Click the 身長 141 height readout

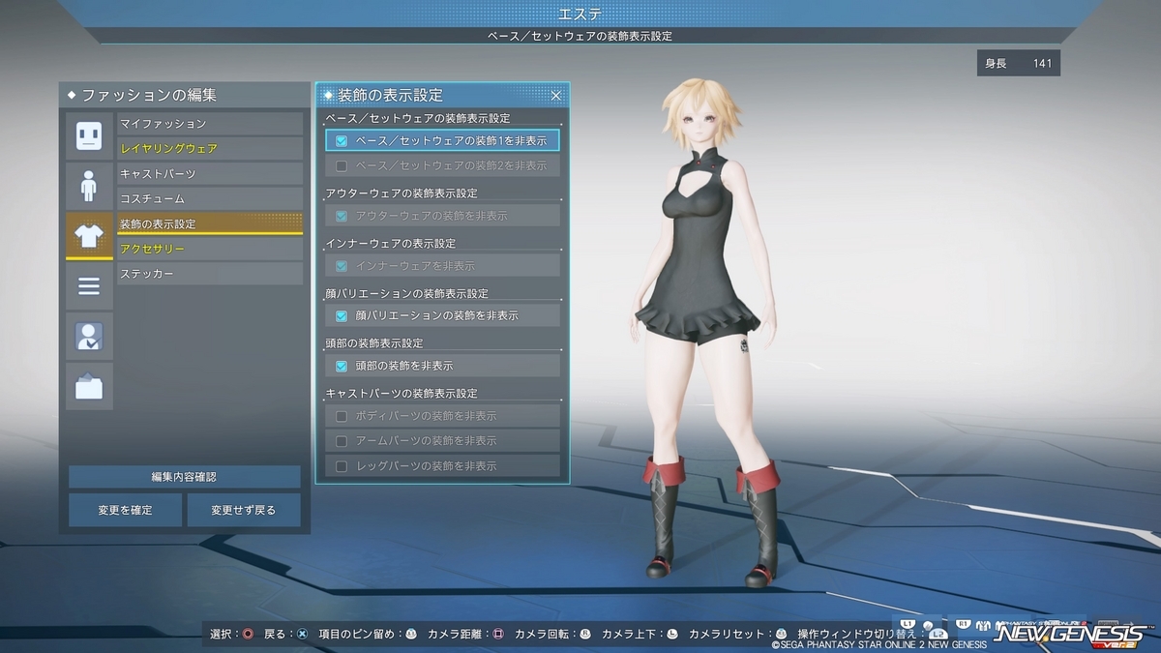(x=1019, y=64)
